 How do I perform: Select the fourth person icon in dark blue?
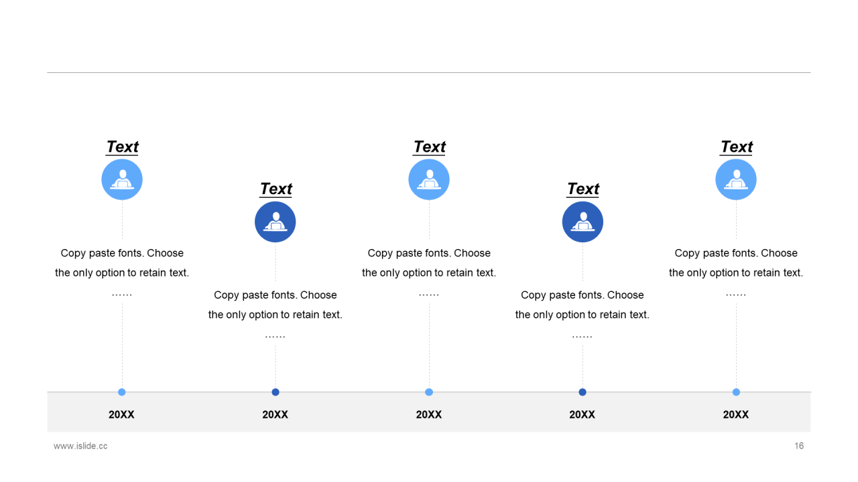[x=583, y=222]
